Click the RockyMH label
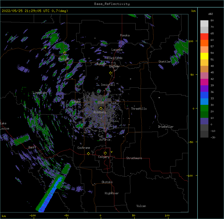224x219 pixels. (x=64, y=59)
